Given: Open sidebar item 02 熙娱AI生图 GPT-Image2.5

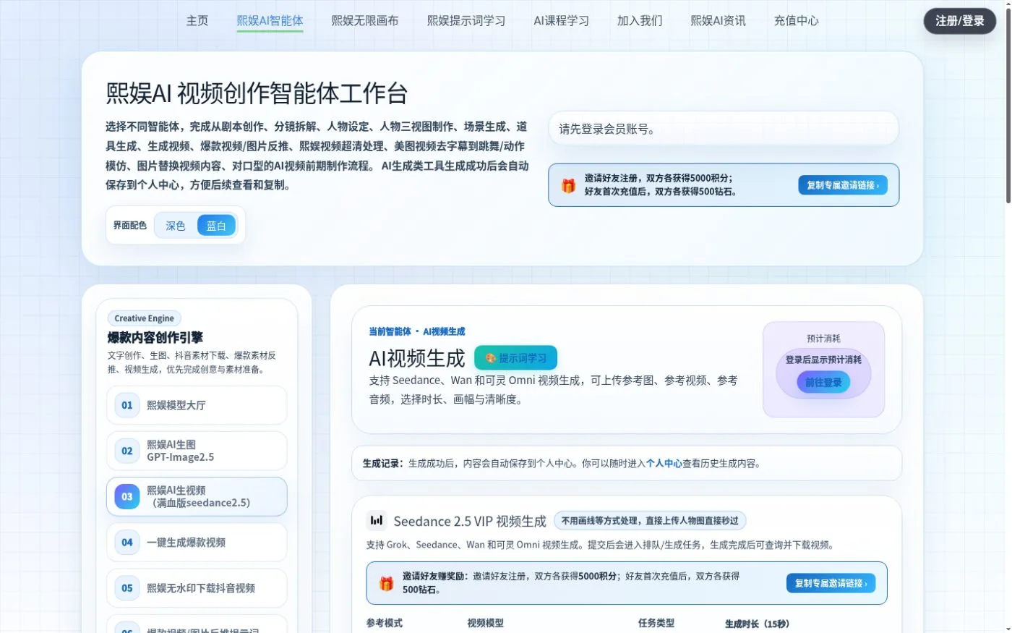Looking at the screenshot, I should click(x=197, y=451).
